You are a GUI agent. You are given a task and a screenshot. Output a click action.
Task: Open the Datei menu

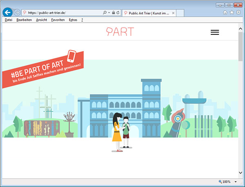pos(9,20)
